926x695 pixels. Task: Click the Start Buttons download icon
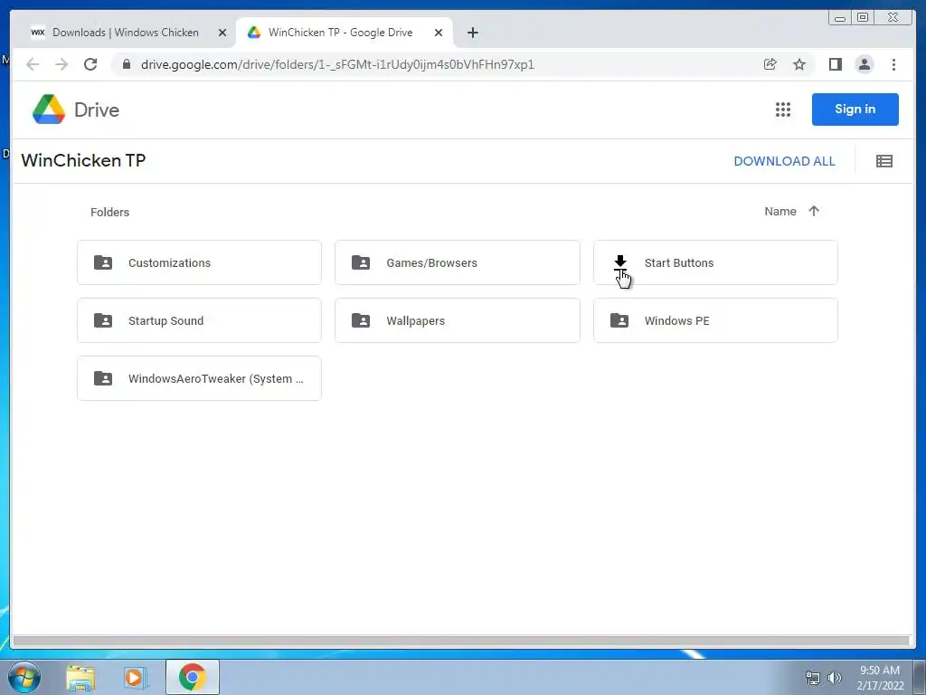(620, 262)
